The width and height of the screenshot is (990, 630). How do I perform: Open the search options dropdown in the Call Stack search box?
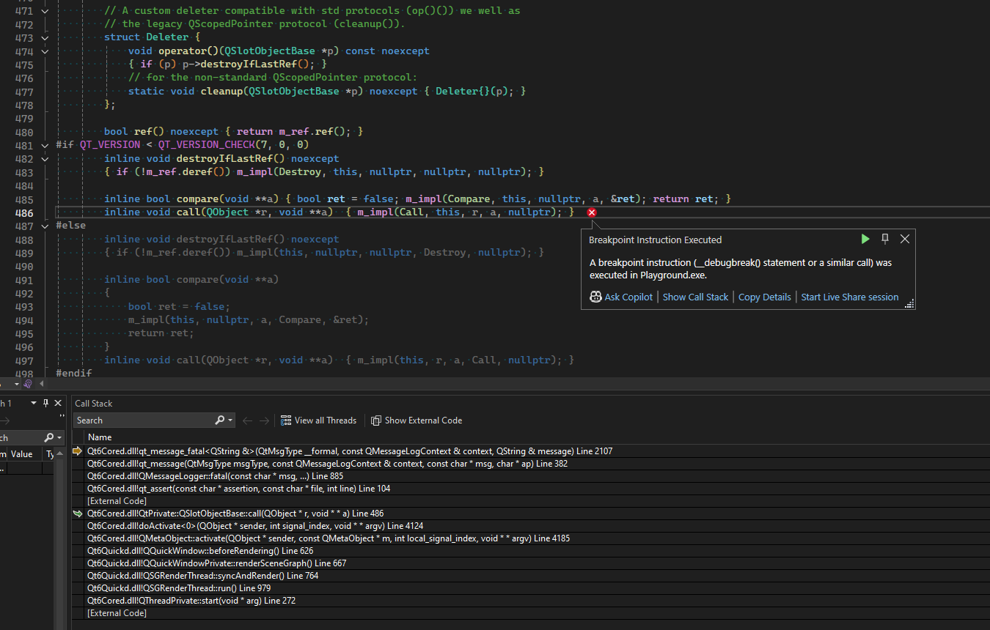coord(230,420)
